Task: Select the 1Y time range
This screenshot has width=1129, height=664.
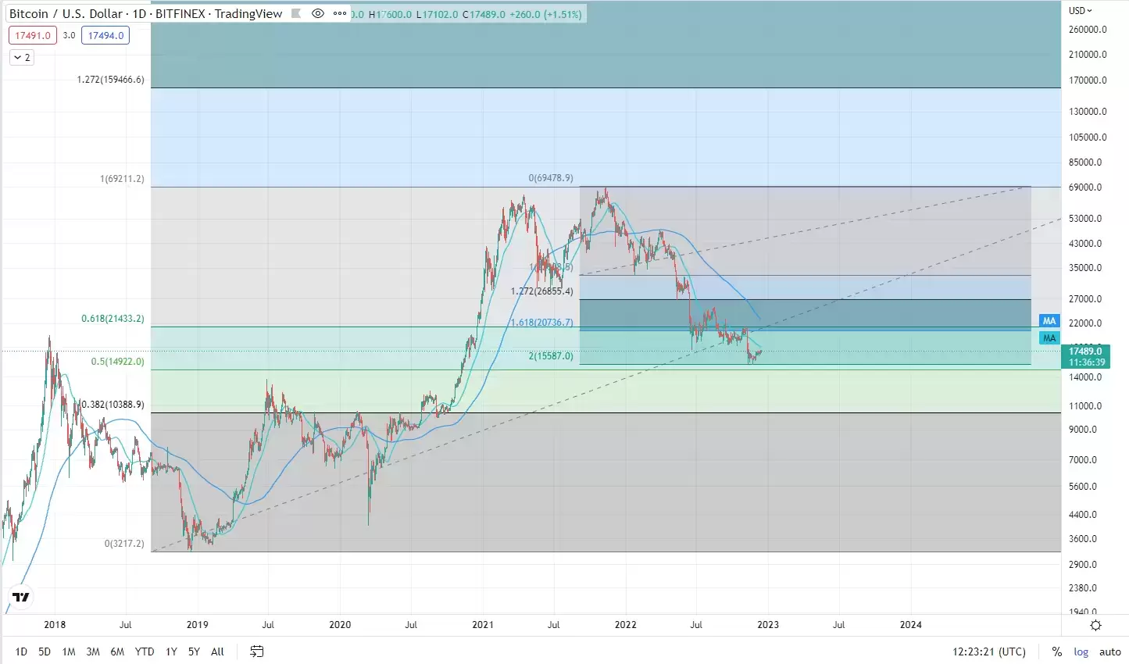Action: click(171, 652)
